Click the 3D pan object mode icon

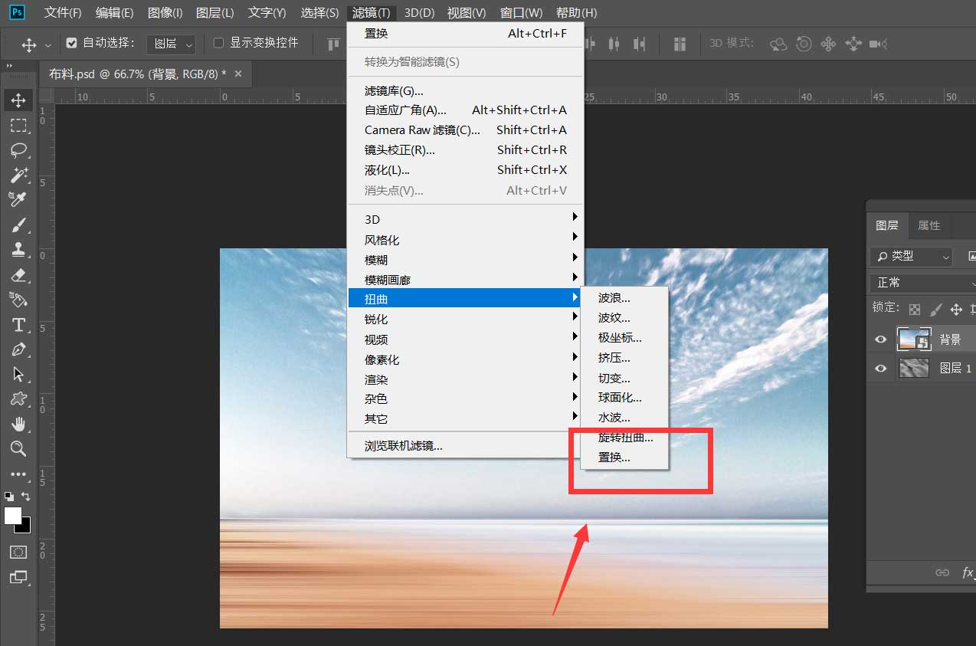pos(828,44)
